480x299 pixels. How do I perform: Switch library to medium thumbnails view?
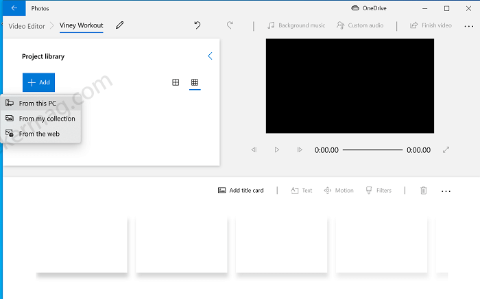176,82
